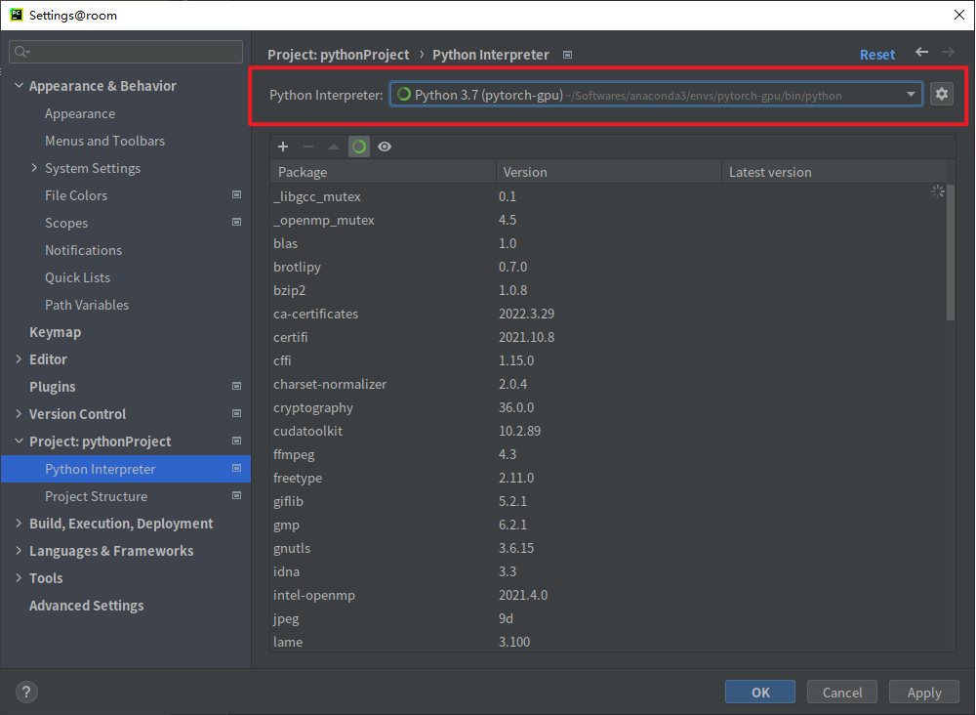Toggle show early releases eye icon
Image resolution: width=976 pixels, height=715 pixels.
[385, 147]
